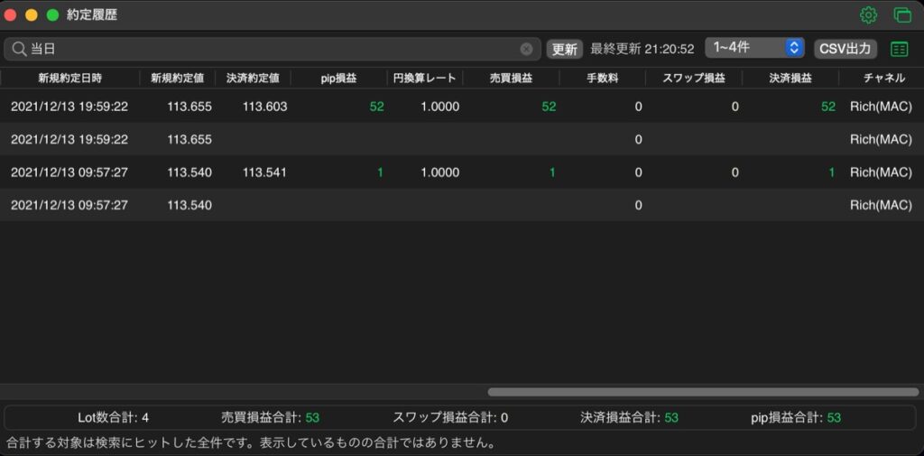924x456 pixels.
Task: Click the 約定履歴 window title
Action: [x=92, y=15]
